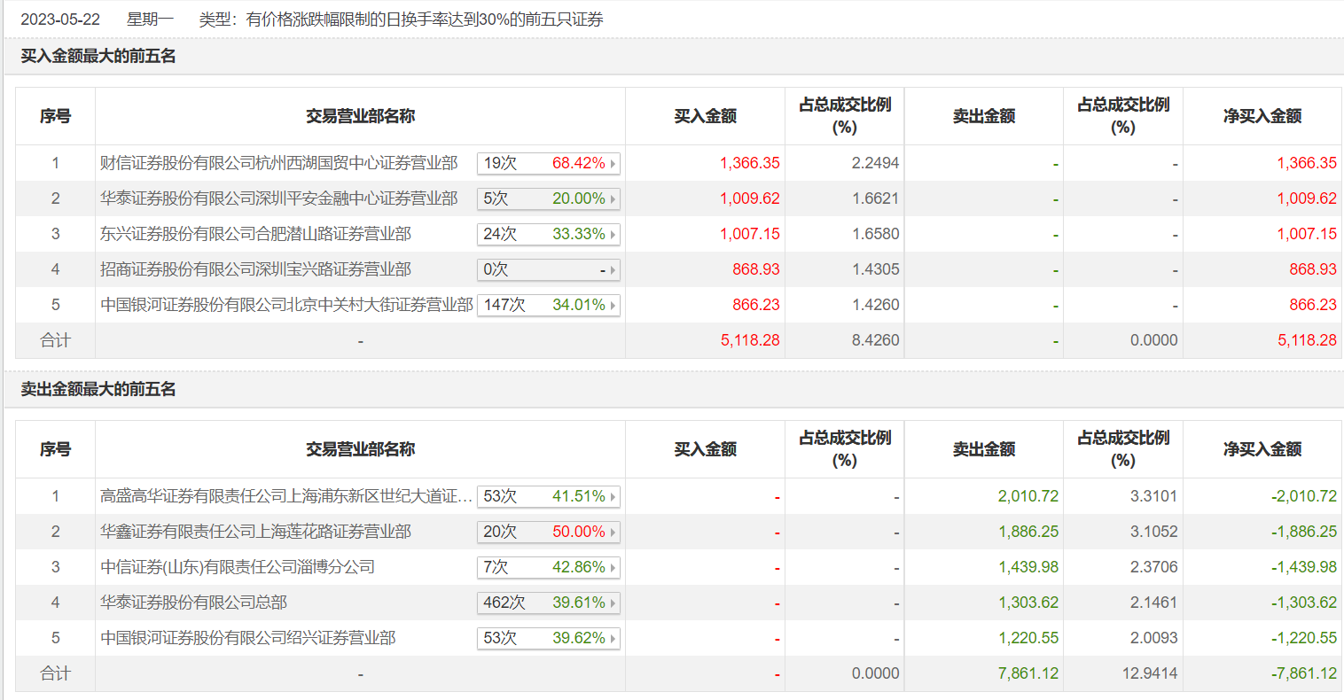Select the net amount -1,303.62
Viewport: 1344px width, 700px height.
[x=1304, y=603]
